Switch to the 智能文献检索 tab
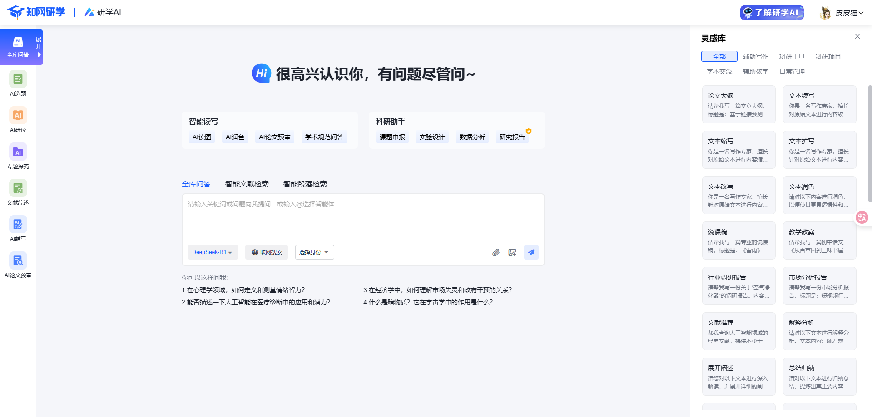The height and width of the screenshot is (417, 872). point(247,184)
